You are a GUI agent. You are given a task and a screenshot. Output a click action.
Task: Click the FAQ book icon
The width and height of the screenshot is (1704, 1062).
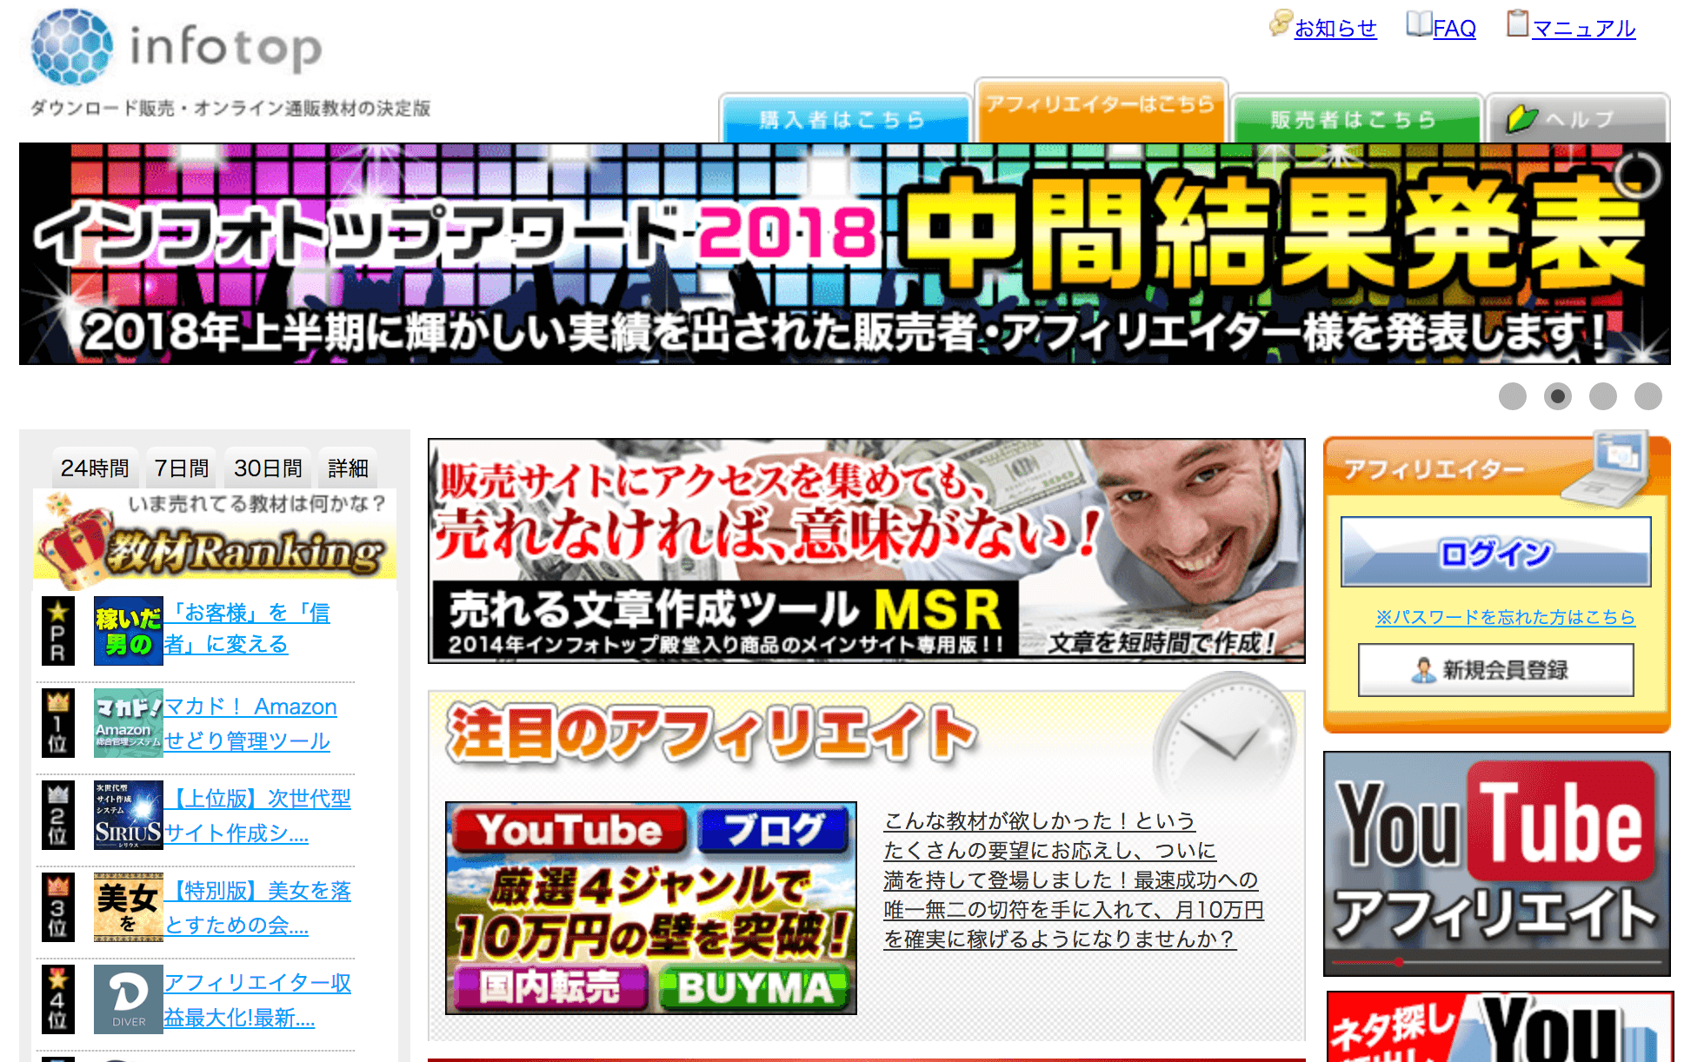click(x=1419, y=23)
